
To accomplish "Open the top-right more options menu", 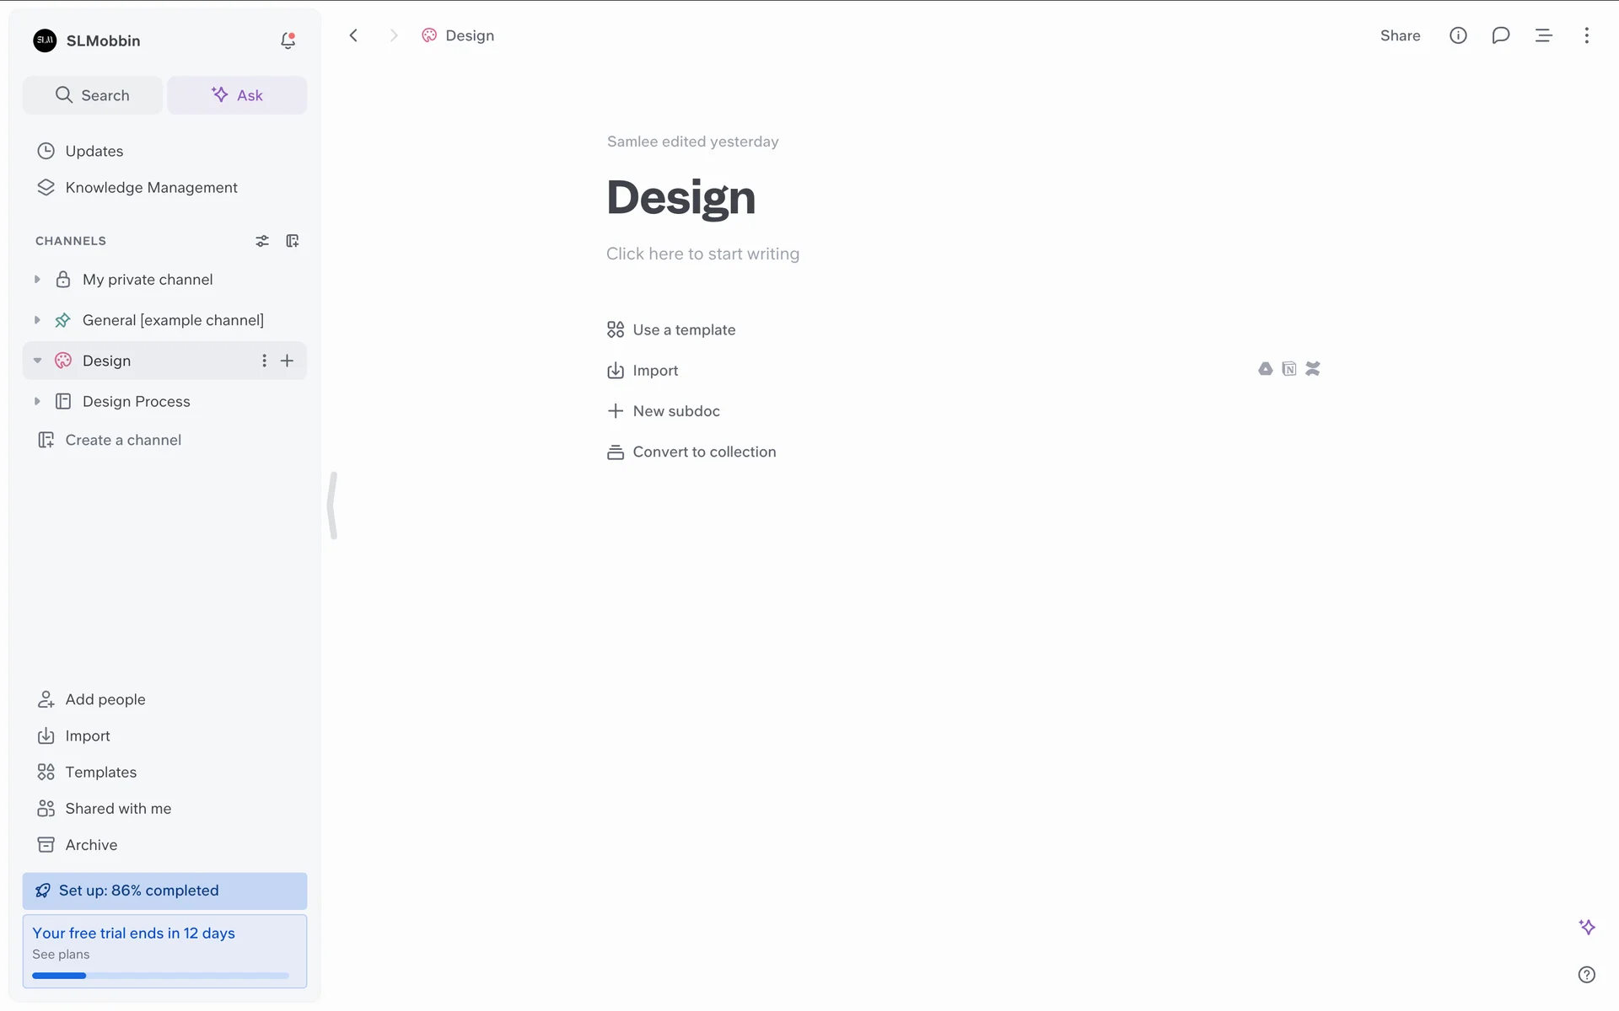I will (x=1586, y=35).
